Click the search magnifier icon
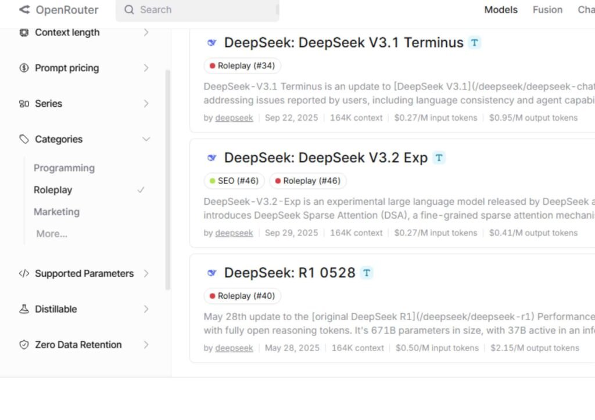Image resolution: width=595 pixels, height=420 pixels. (x=129, y=9)
